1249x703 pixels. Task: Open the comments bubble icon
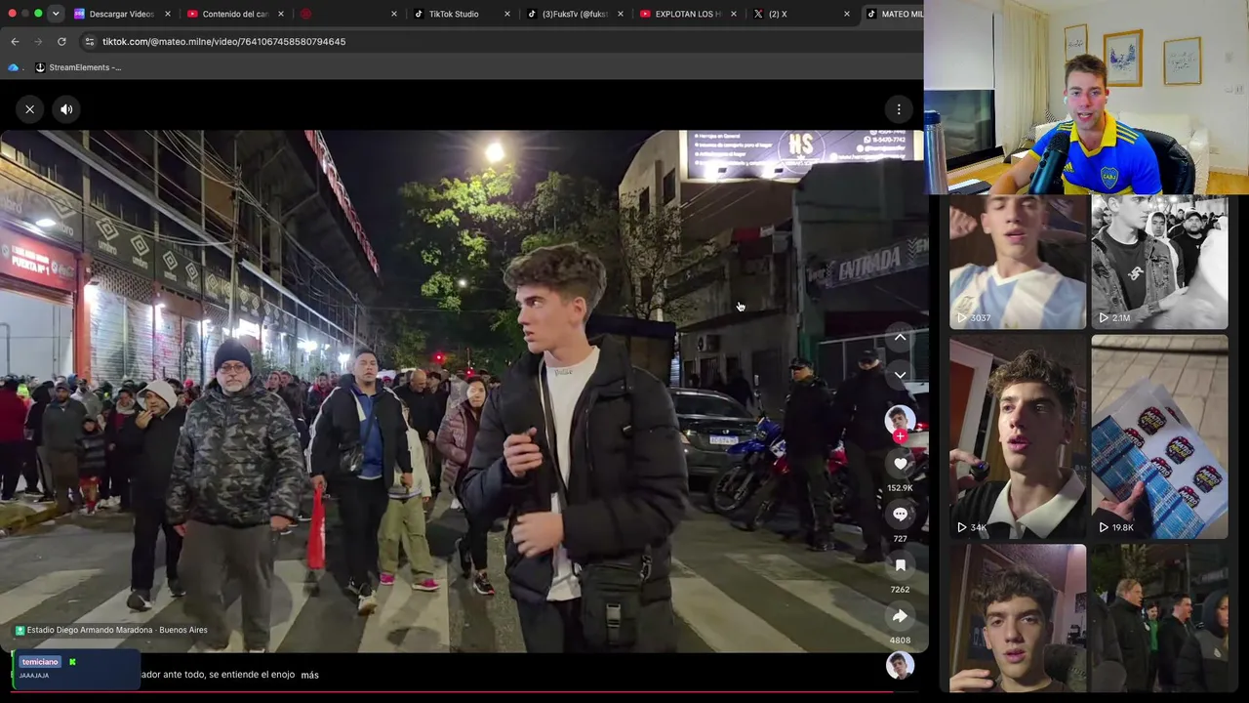(900, 514)
